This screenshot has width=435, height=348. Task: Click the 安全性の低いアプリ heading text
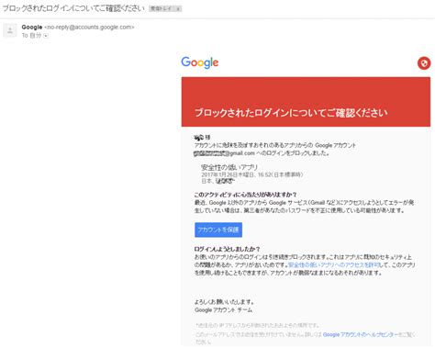pos(229,167)
